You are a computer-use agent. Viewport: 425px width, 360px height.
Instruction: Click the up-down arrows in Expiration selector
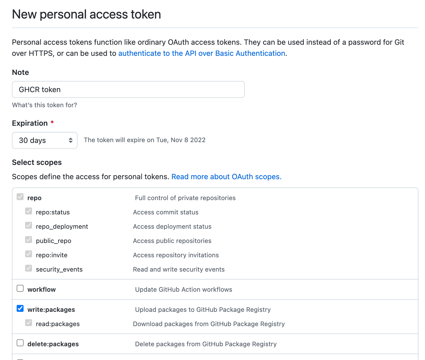click(71, 140)
